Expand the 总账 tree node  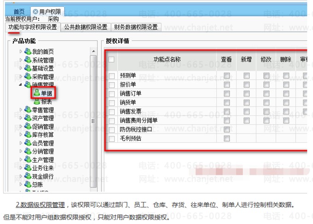(x=21, y=184)
